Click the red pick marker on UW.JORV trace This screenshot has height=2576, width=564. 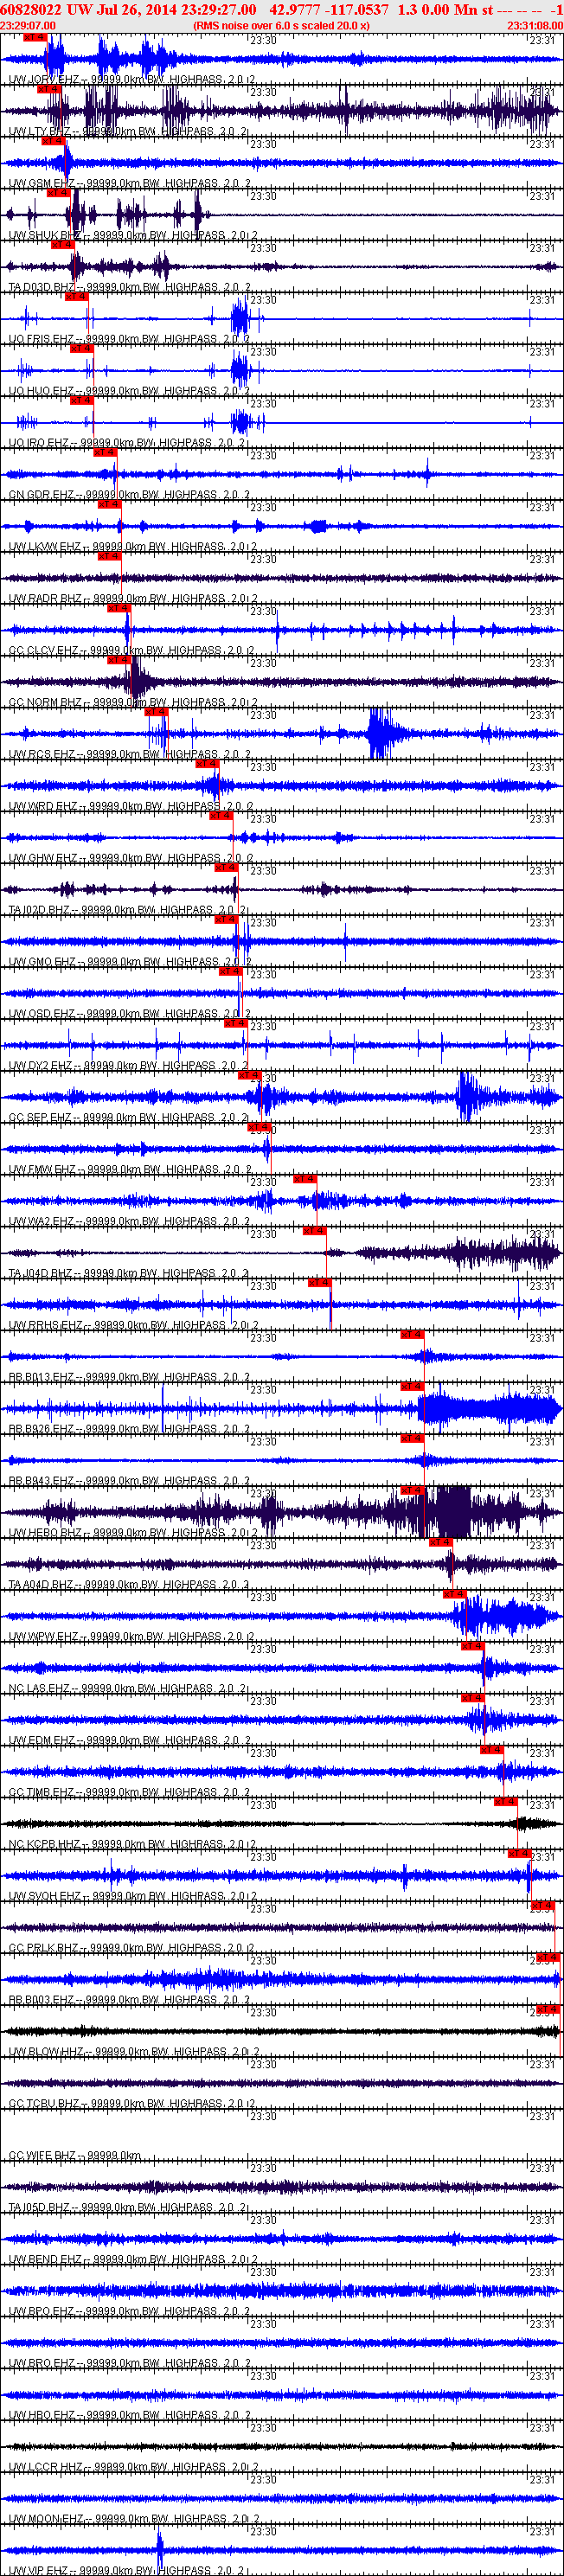pyautogui.click(x=34, y=37)
